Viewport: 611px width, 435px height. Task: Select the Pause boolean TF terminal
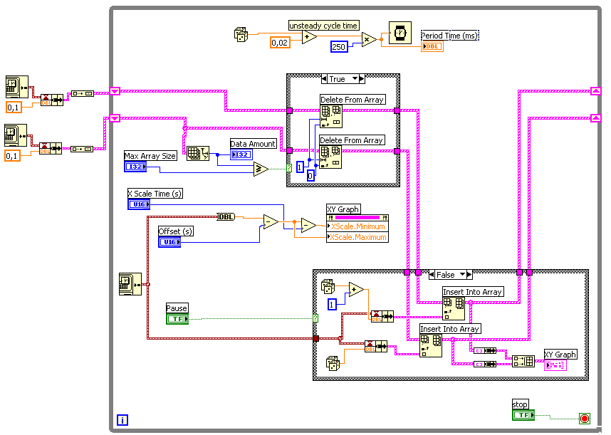177,319
